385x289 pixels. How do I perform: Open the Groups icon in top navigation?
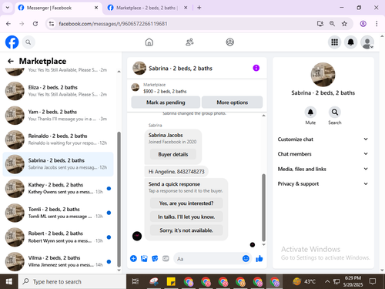click(x=229, y=42)
